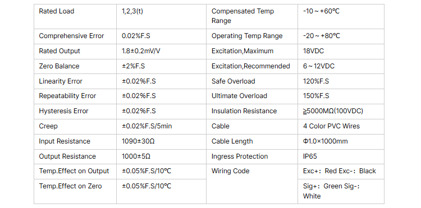This screenshot has height=208, width=421.
Task: Click the Excitation,Maximum 18VDC value
Action: tap(313, 51)
